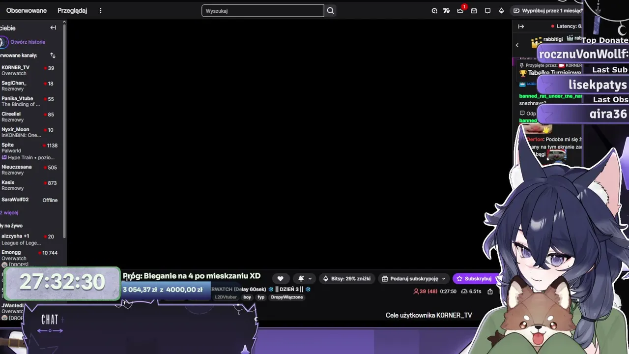Click the Hype Train label under Spite
629x354 pixels.
tap(28, 158)
